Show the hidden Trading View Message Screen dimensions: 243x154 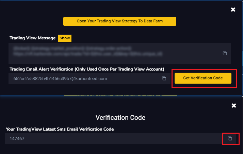coord(65,38)
